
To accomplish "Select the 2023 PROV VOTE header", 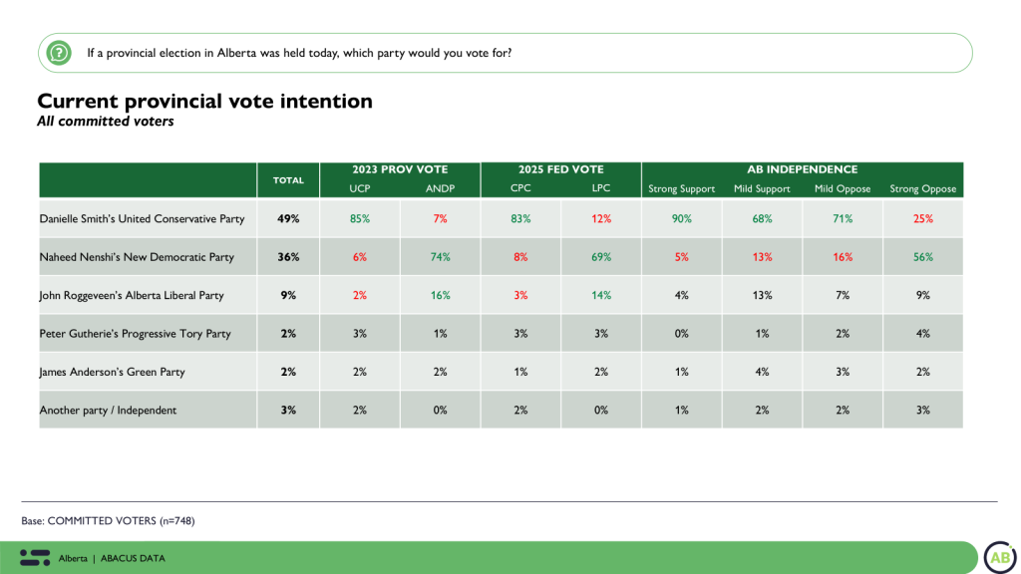I will [x=399, y=169].
